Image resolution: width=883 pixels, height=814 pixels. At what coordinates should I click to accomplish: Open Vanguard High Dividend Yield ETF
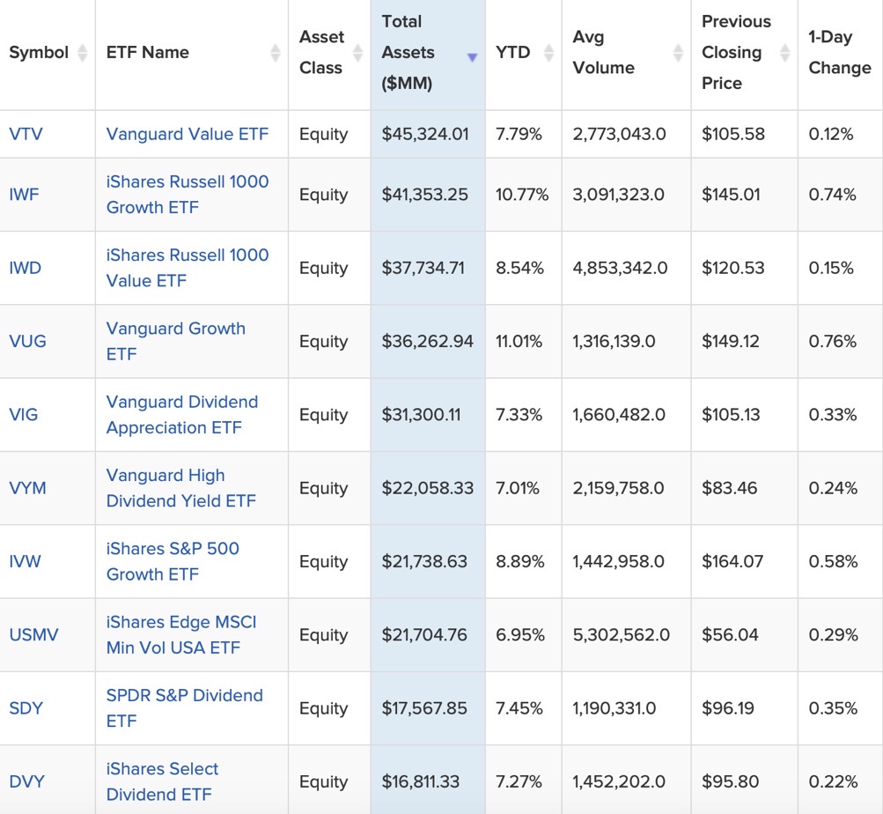click(180, 488)
